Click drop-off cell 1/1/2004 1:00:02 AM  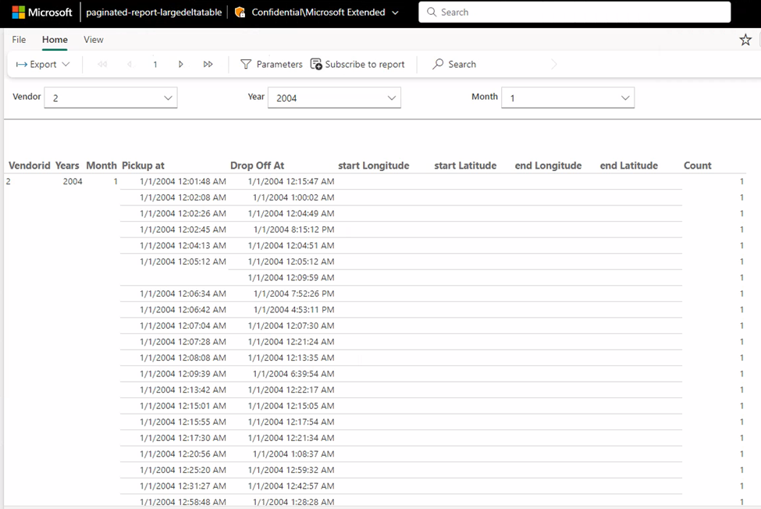tap(293, 198)
